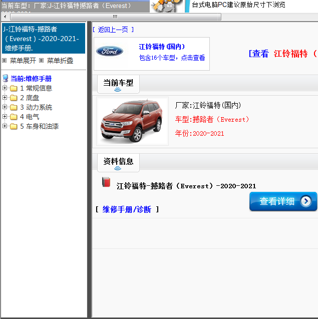Open the 4 电气 folder icon
Screen dimensions: 318x319
[14, 117]
